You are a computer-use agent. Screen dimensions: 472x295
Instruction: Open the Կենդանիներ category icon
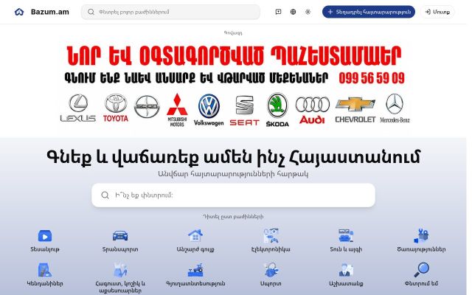tap(45, 270)
